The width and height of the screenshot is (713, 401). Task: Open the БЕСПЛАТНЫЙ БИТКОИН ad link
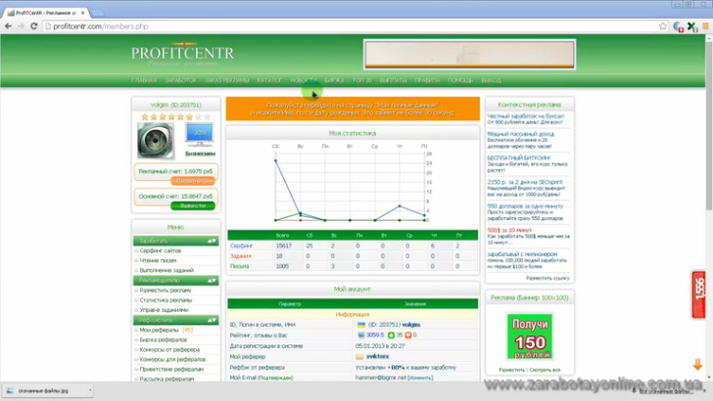(518, 158)
